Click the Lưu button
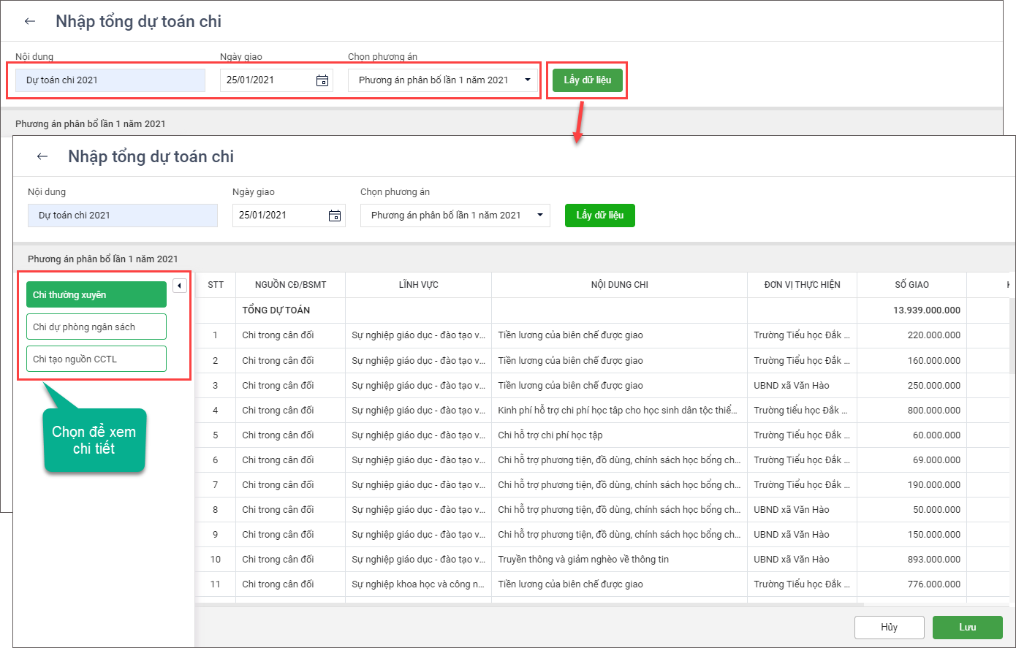Image resolution: width=1016 pixels, height=648 pixels. pos(968,628)
